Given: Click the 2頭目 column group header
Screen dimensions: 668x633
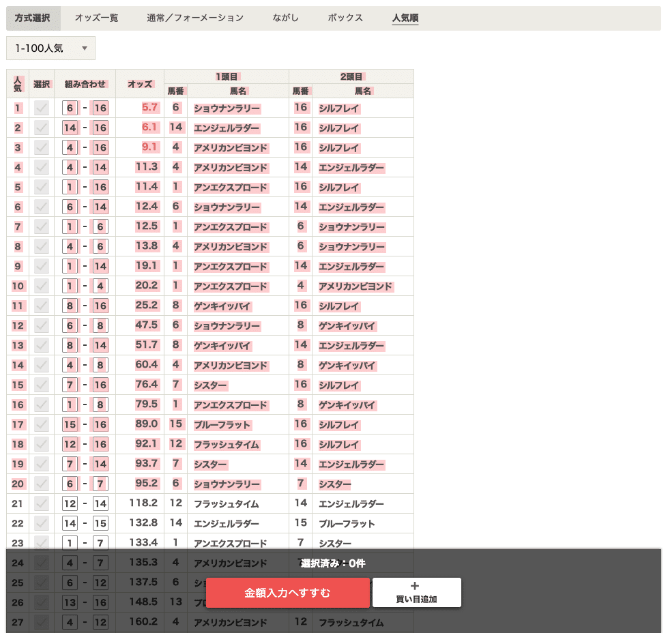Looking at the screenshot, I should [351, 76].
